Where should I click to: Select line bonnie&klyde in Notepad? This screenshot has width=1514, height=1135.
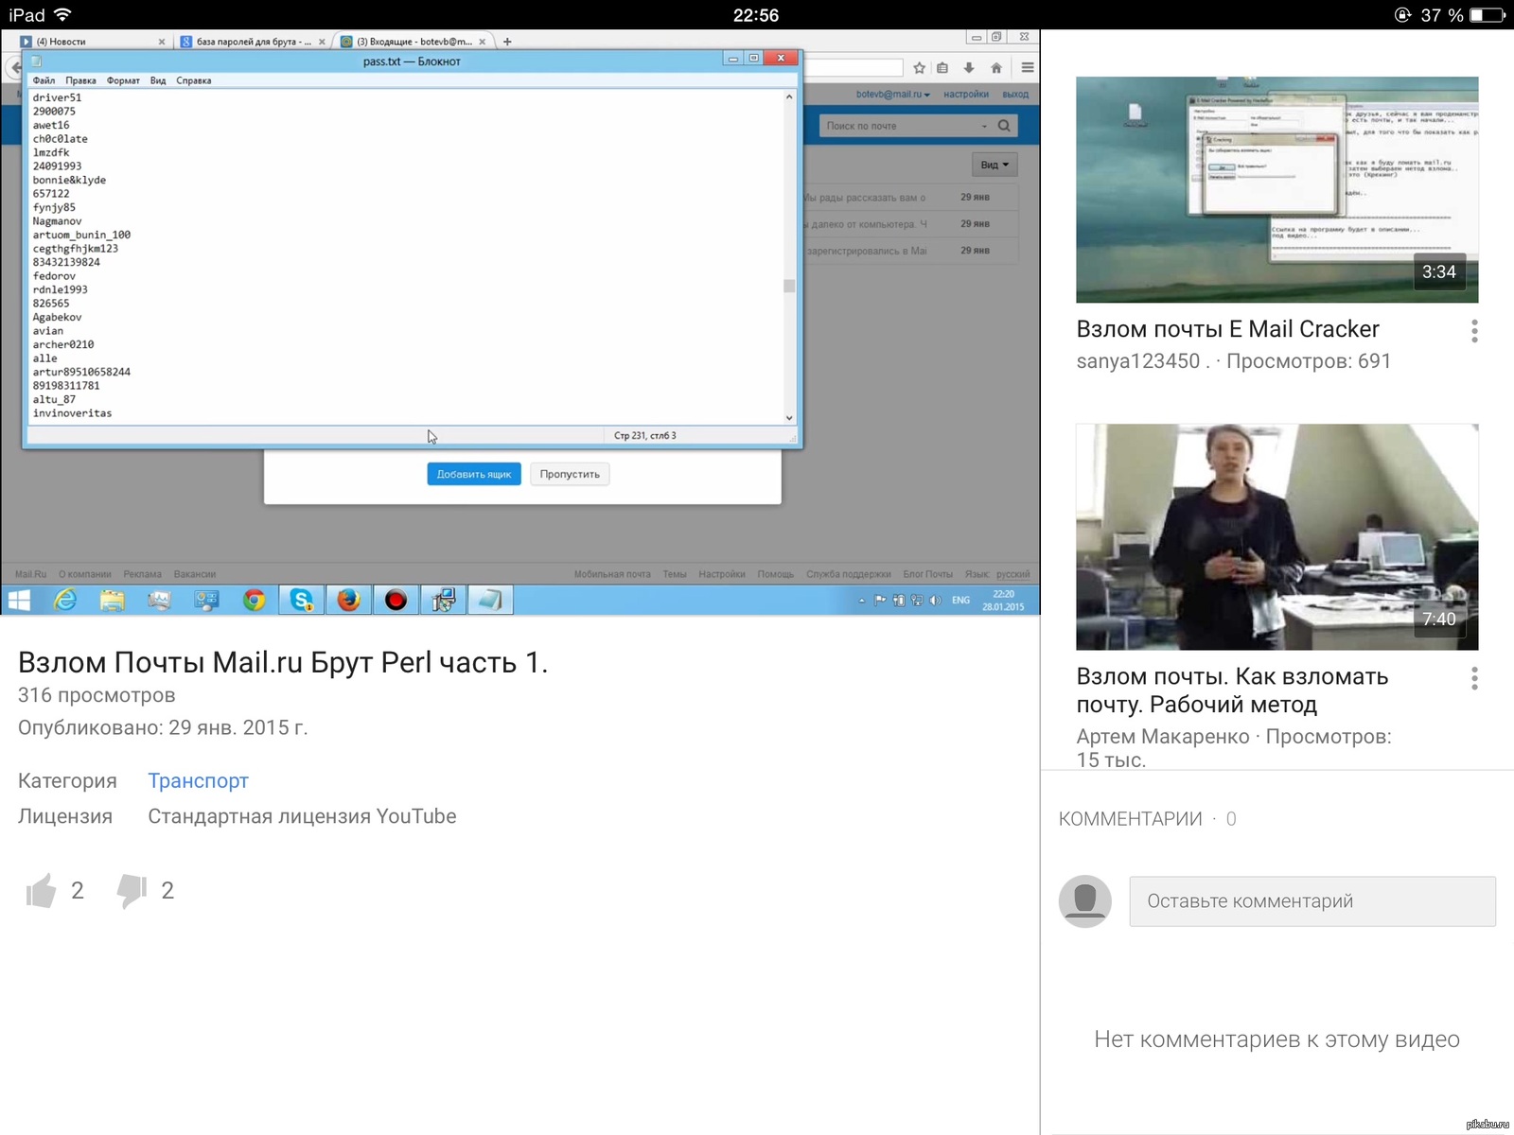click(x=69, y=180)
